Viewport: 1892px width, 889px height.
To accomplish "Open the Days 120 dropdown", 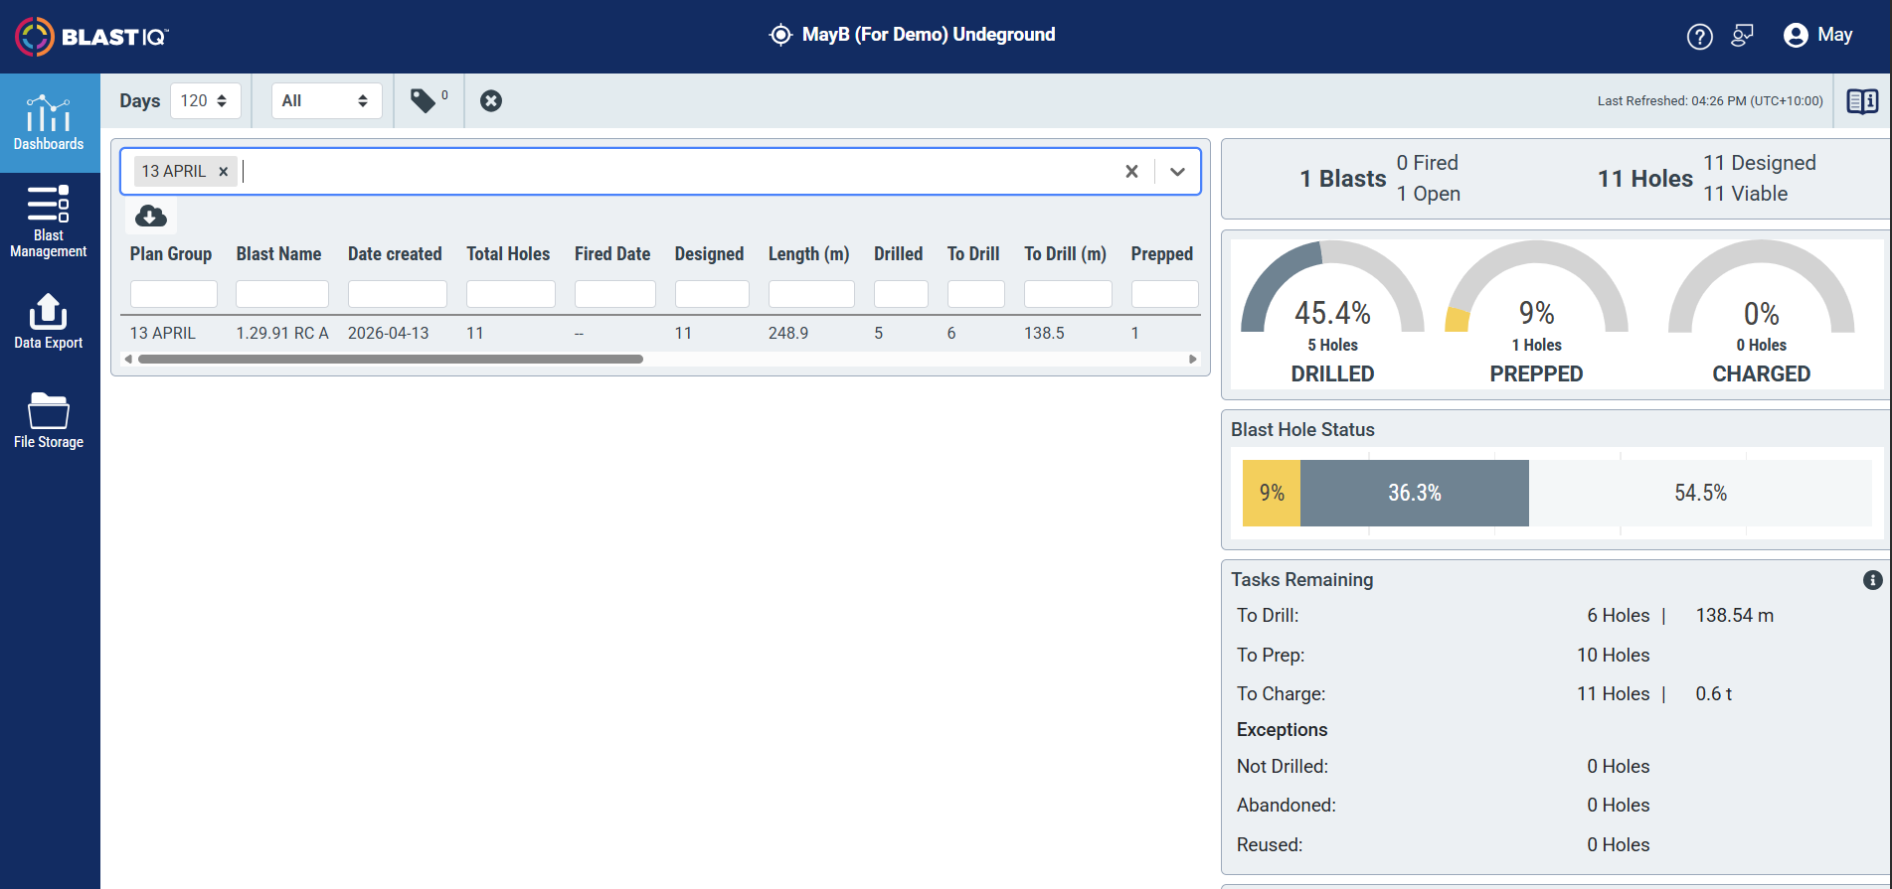I will [x=205, y=100].
